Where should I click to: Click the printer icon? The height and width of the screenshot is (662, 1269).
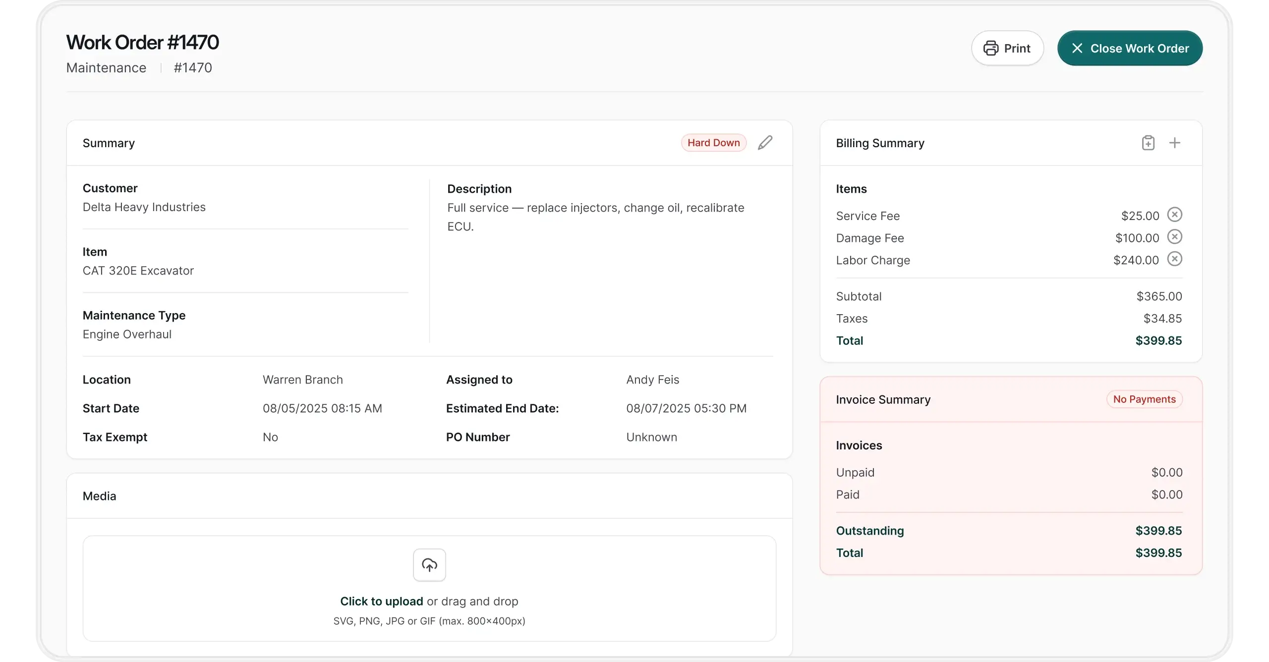(990, 48)
